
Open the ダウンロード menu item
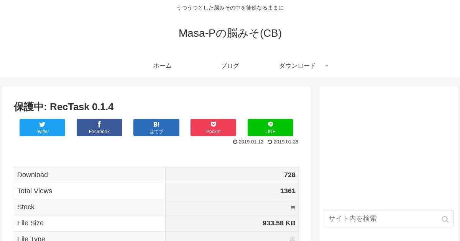click(x=297, y=66)
